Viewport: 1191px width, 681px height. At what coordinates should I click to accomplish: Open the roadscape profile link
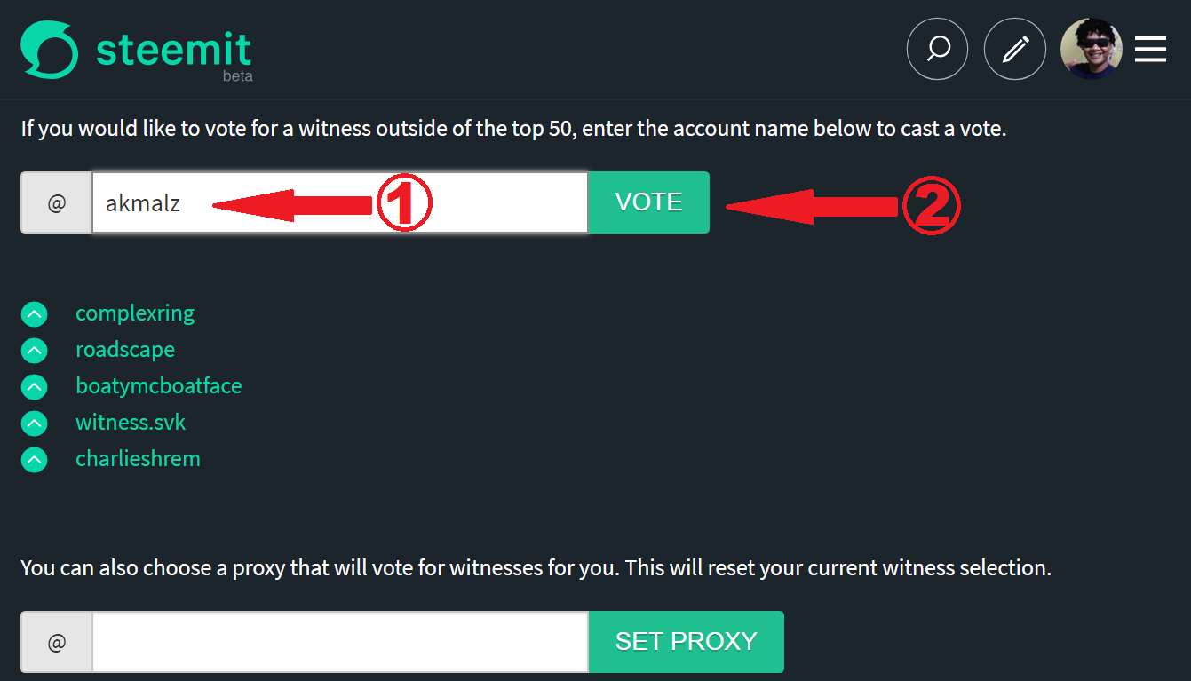click(125, 350)
